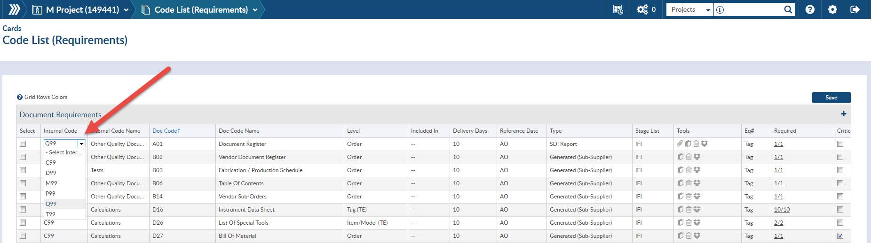Click the Dropbox icon in A01 row
The width and height of the screenshot is (871, 243).
tap(705, 144)
